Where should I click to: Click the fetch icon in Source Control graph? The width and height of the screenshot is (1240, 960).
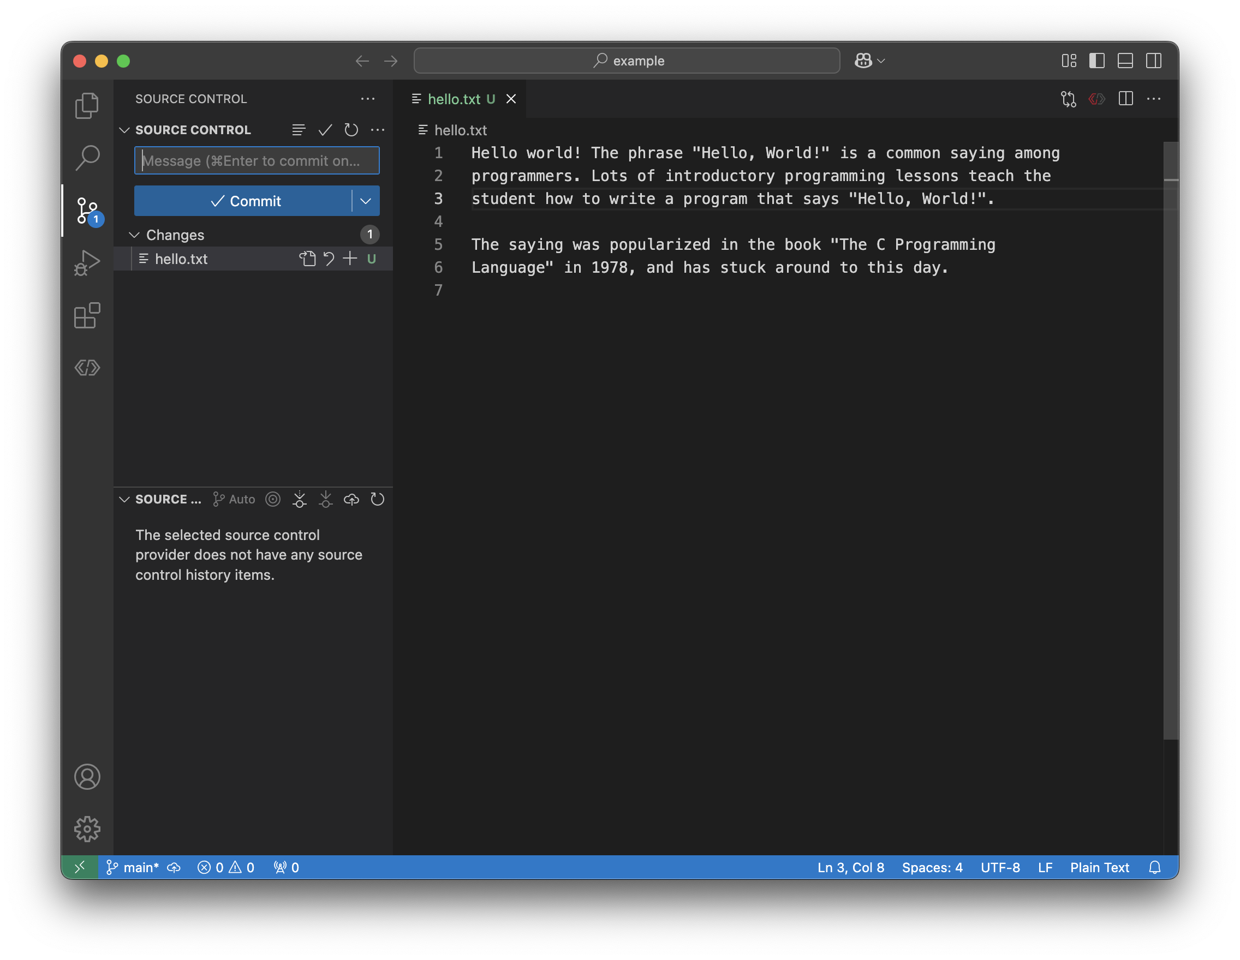point(299,499)
